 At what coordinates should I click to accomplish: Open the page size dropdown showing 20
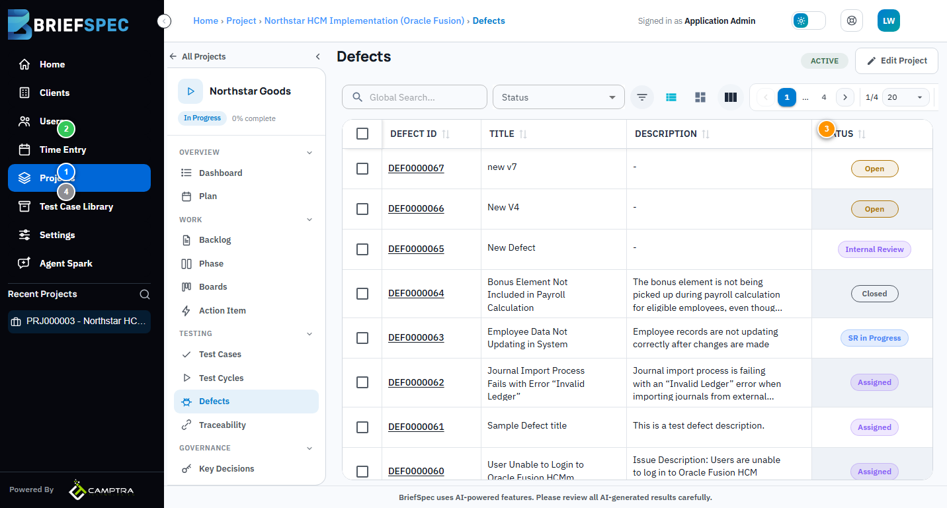click(905, 97)
